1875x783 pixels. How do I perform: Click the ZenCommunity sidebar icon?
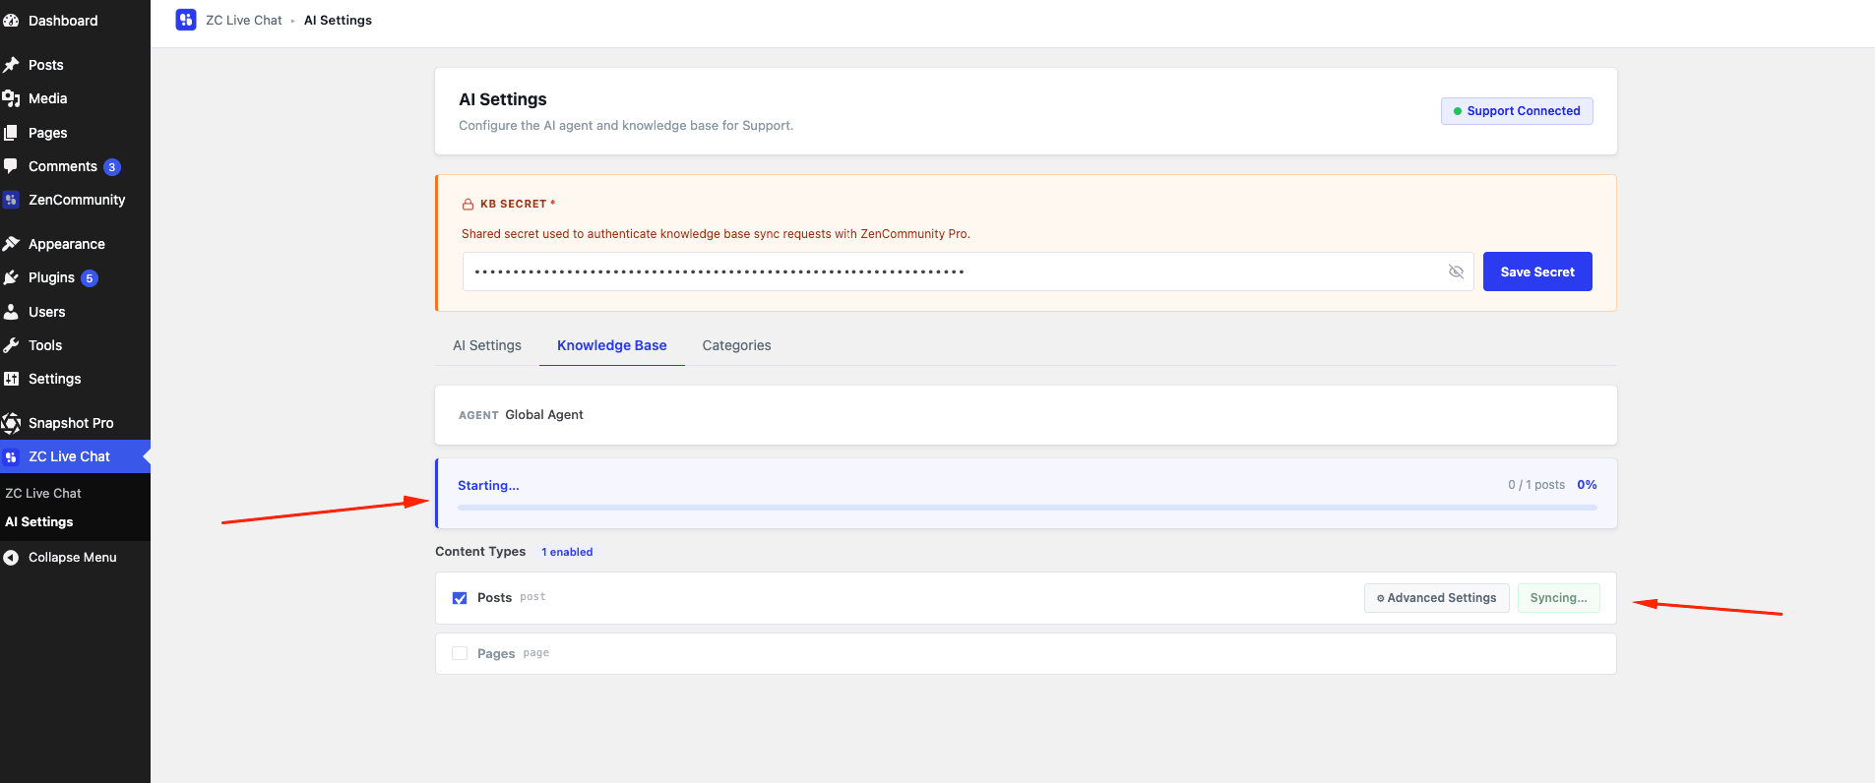(x=11, y=200)
